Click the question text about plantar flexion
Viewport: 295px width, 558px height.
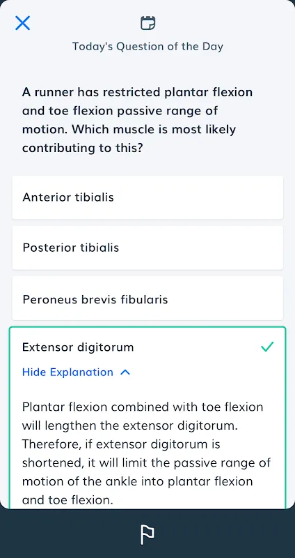[138, 120]
